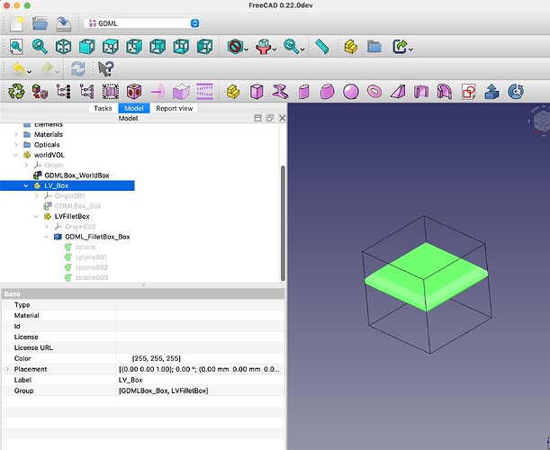Expand the Origin001 node

(37, 195)
